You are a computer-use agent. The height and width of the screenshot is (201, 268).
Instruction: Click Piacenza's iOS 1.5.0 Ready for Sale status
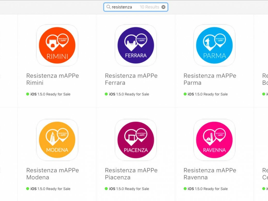127,189
